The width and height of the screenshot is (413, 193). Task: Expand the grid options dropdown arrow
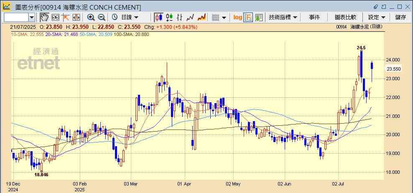(x=224, y=18)
